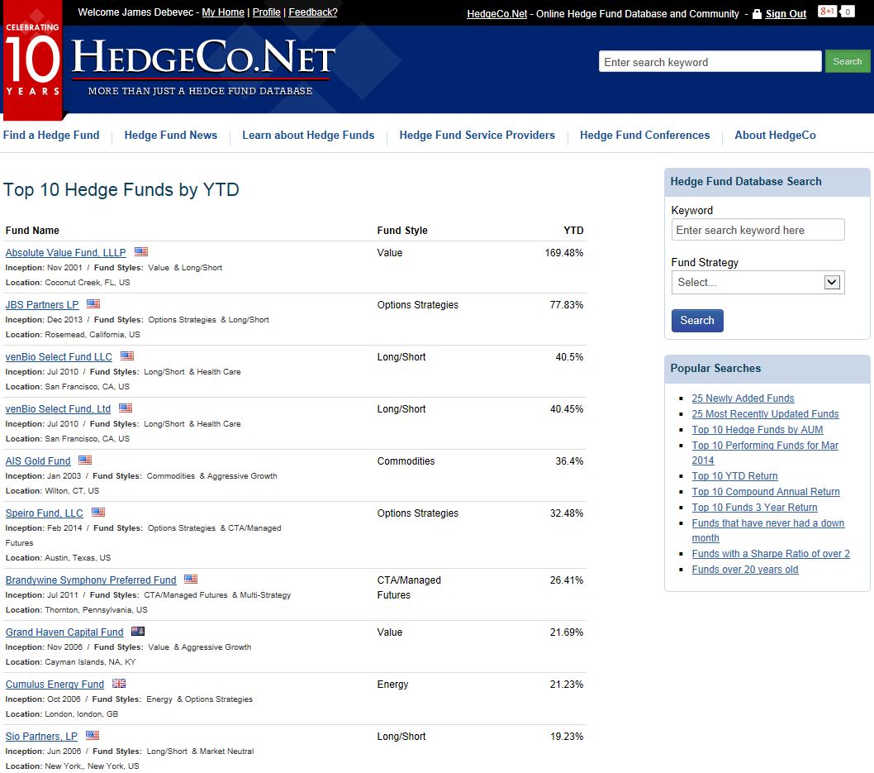Open Grand Haven Capital Fund link
The width and height of the screenshot is (874, 773).
pyautogui.click(x=64, y=632)
